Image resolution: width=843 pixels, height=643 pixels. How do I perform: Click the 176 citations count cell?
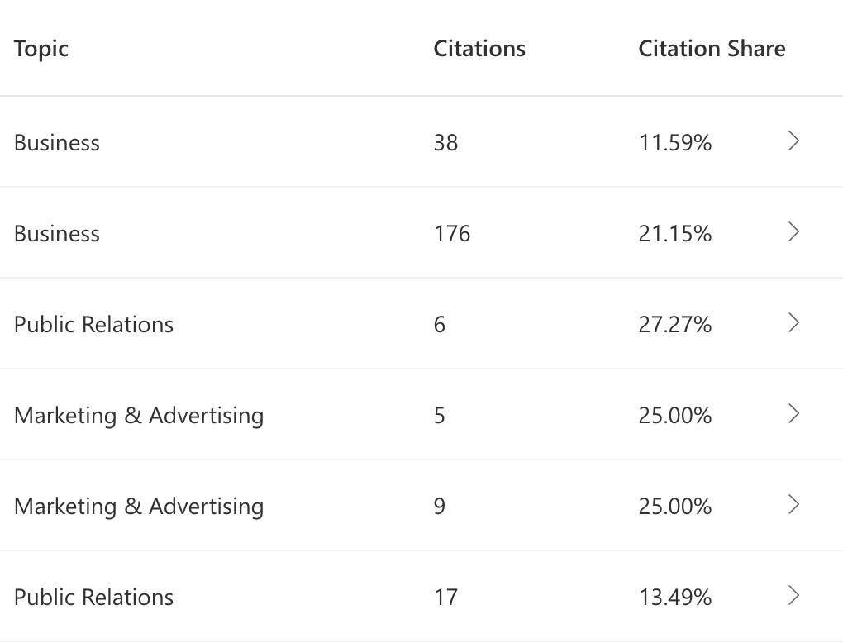coord(452,234)
